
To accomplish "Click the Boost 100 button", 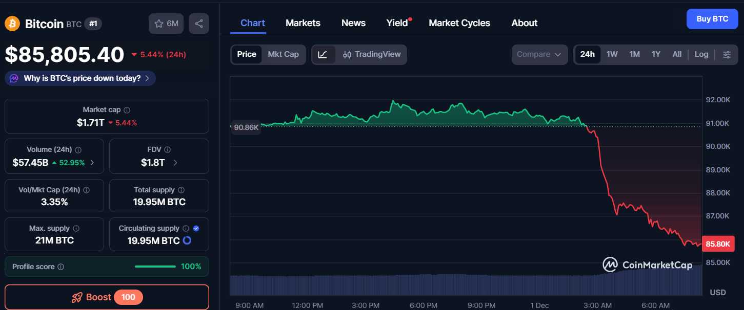I will tap(107, 297).
